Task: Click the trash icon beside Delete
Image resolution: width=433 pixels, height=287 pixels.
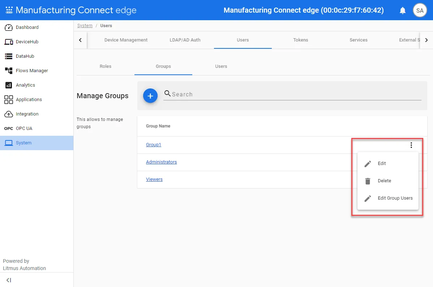Action: click(368, 181)
